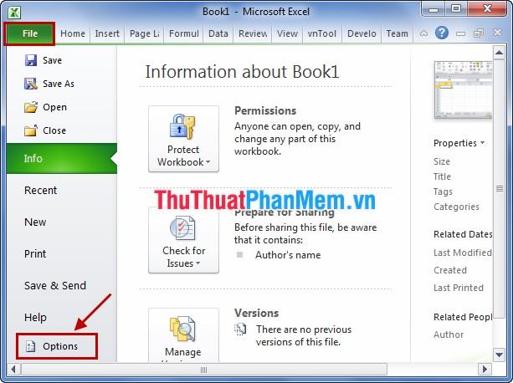Switch to the Home tab

click(73, 33)
